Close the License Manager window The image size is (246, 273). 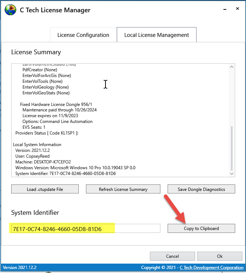tap(237, 9)
